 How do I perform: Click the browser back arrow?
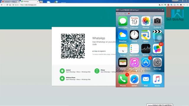[x=2, y=5]
